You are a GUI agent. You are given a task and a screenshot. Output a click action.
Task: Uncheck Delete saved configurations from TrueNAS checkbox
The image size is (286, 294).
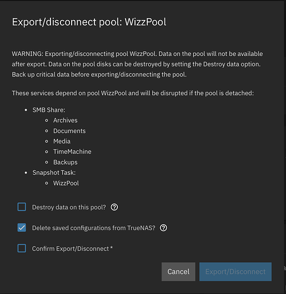[22, 228]
